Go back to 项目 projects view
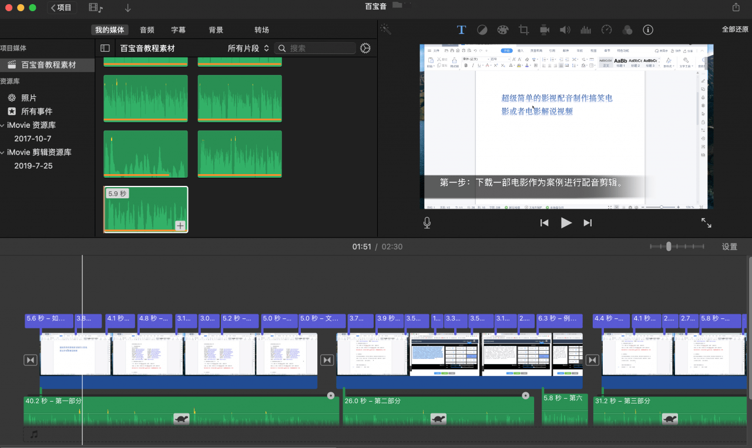 pos(62,8)
